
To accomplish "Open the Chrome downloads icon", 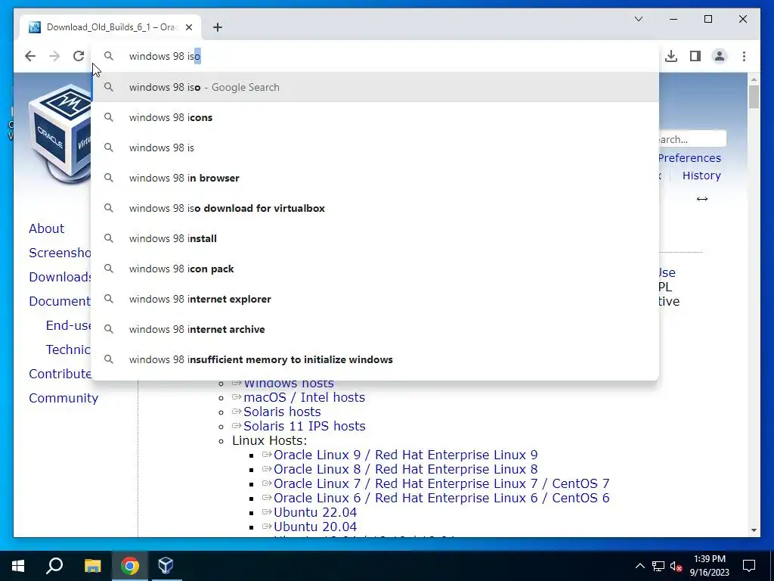I will 671,56.
